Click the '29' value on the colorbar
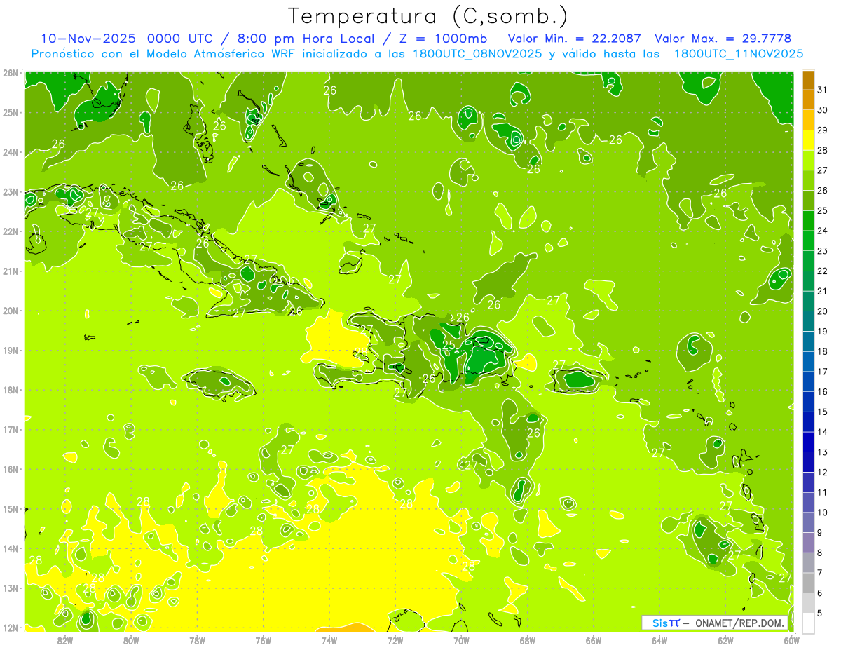Viewport: 841px width, 650px height. pyautogui.click(x=823, y=130)
